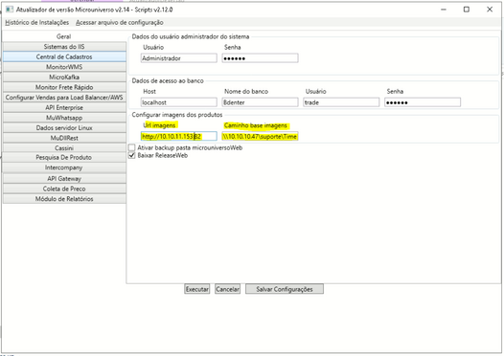Select the Sistemas do IIS tab
Image resolution: width=504 pixels, height=356 pixels.
pos(64,47)
